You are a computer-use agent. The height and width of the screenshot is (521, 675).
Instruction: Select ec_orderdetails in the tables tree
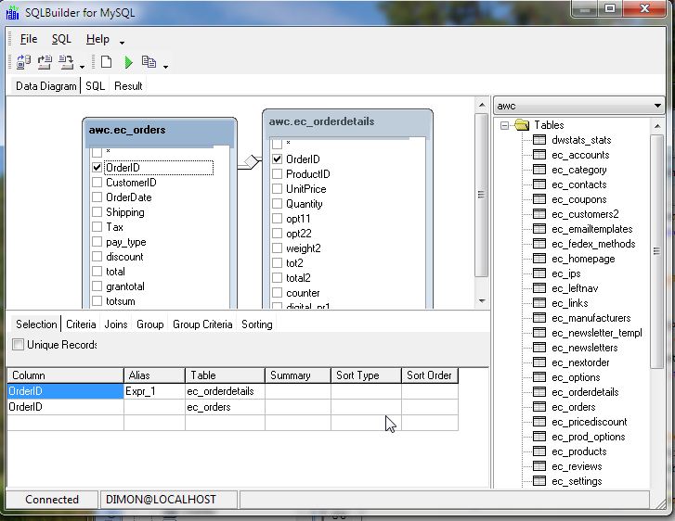(585, 392)
